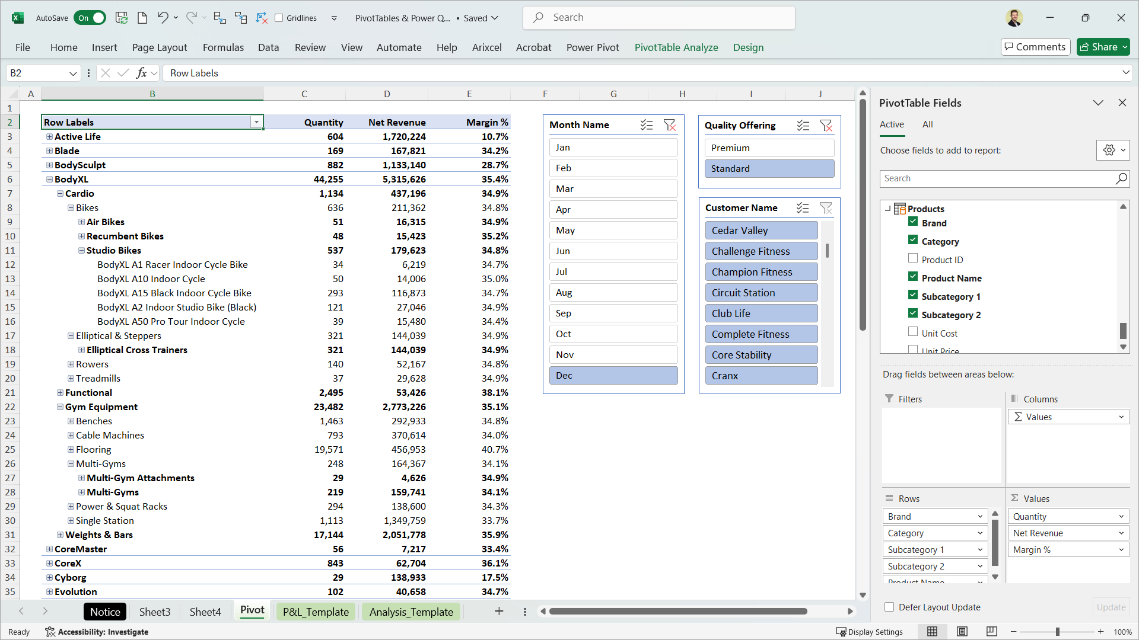Click the Save icon in the title bar
Screen dimensions: 1139x640
(122, 18)
